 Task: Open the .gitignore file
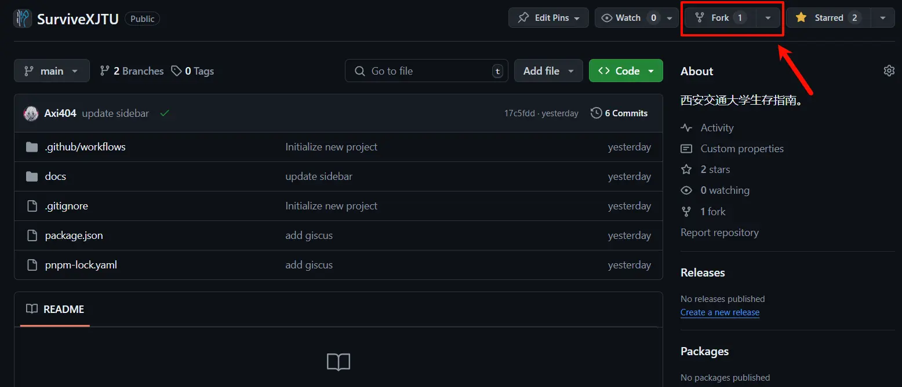coord(67,206)
